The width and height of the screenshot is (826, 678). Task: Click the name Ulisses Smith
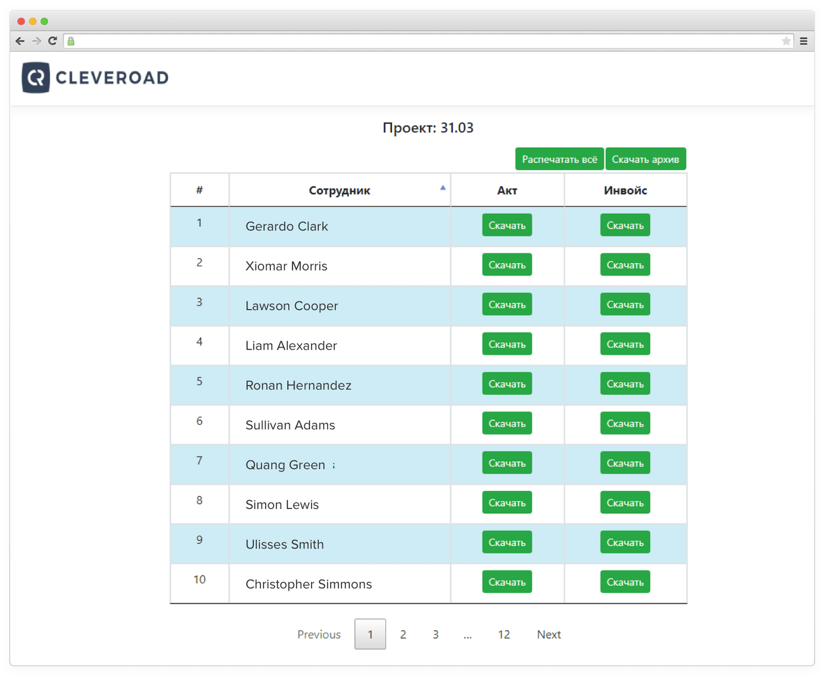point(285,544)
